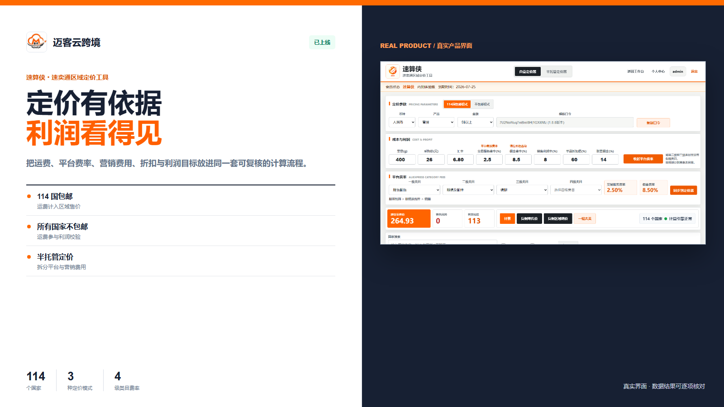Open the 金额 dropdown showing 5$以上
This screenshot has height=407, width=724.
point(476,122)
